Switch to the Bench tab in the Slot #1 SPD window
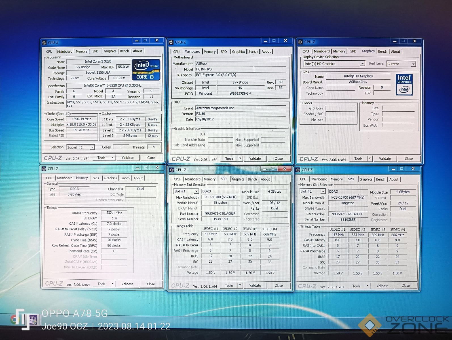Viewport: 452px width, 340px height. point(252,179)
